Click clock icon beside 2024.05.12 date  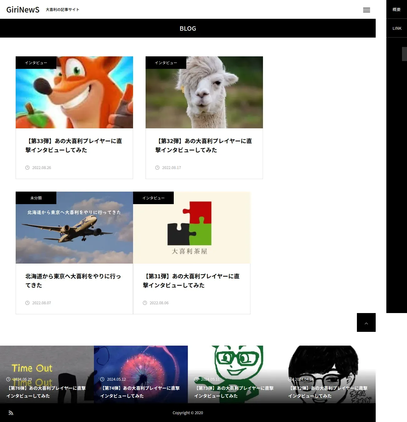(x=102, y=379)
